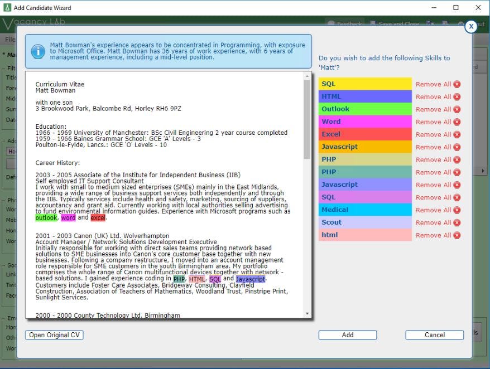Click the Cancel button
Image resolution: width=490 pixels, height=369 pixels.
[434, 335]
